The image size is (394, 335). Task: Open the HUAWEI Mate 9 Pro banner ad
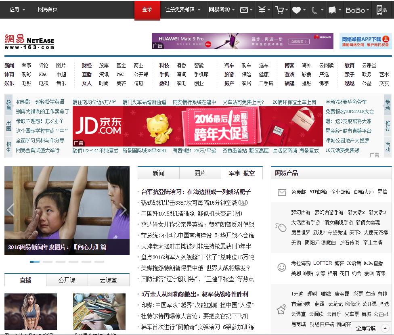click(243, 41)
